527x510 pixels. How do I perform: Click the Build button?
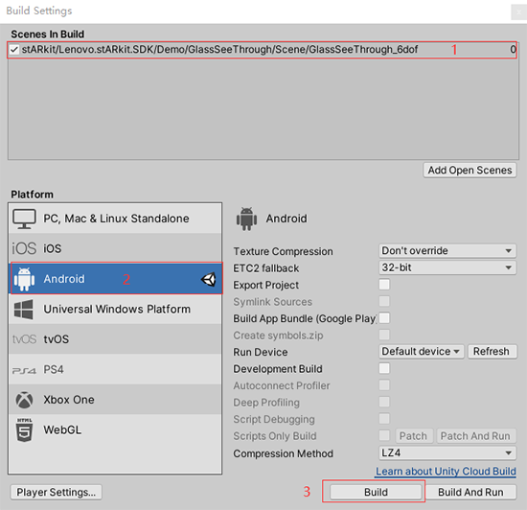pos(376,492)
